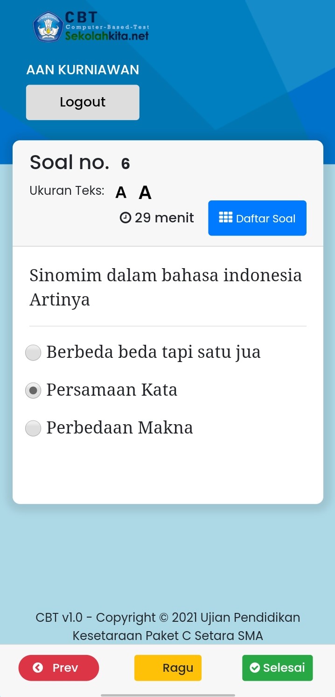Select the larger text size A

(145, 192)
